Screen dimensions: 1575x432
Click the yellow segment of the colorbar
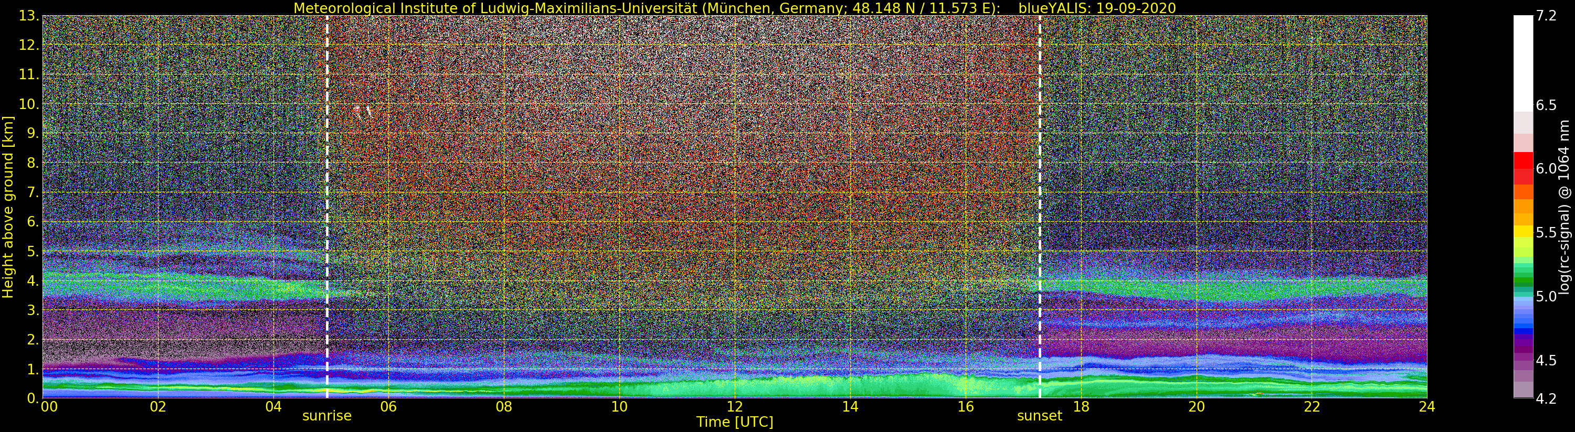[1523, 232]
